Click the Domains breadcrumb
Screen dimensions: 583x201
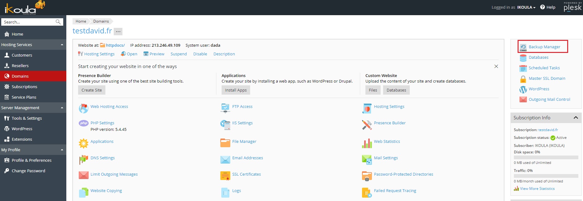101,21
